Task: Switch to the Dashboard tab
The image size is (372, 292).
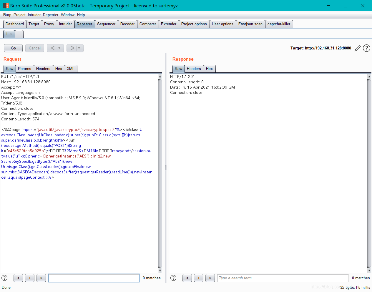Action: pos(15,24)
